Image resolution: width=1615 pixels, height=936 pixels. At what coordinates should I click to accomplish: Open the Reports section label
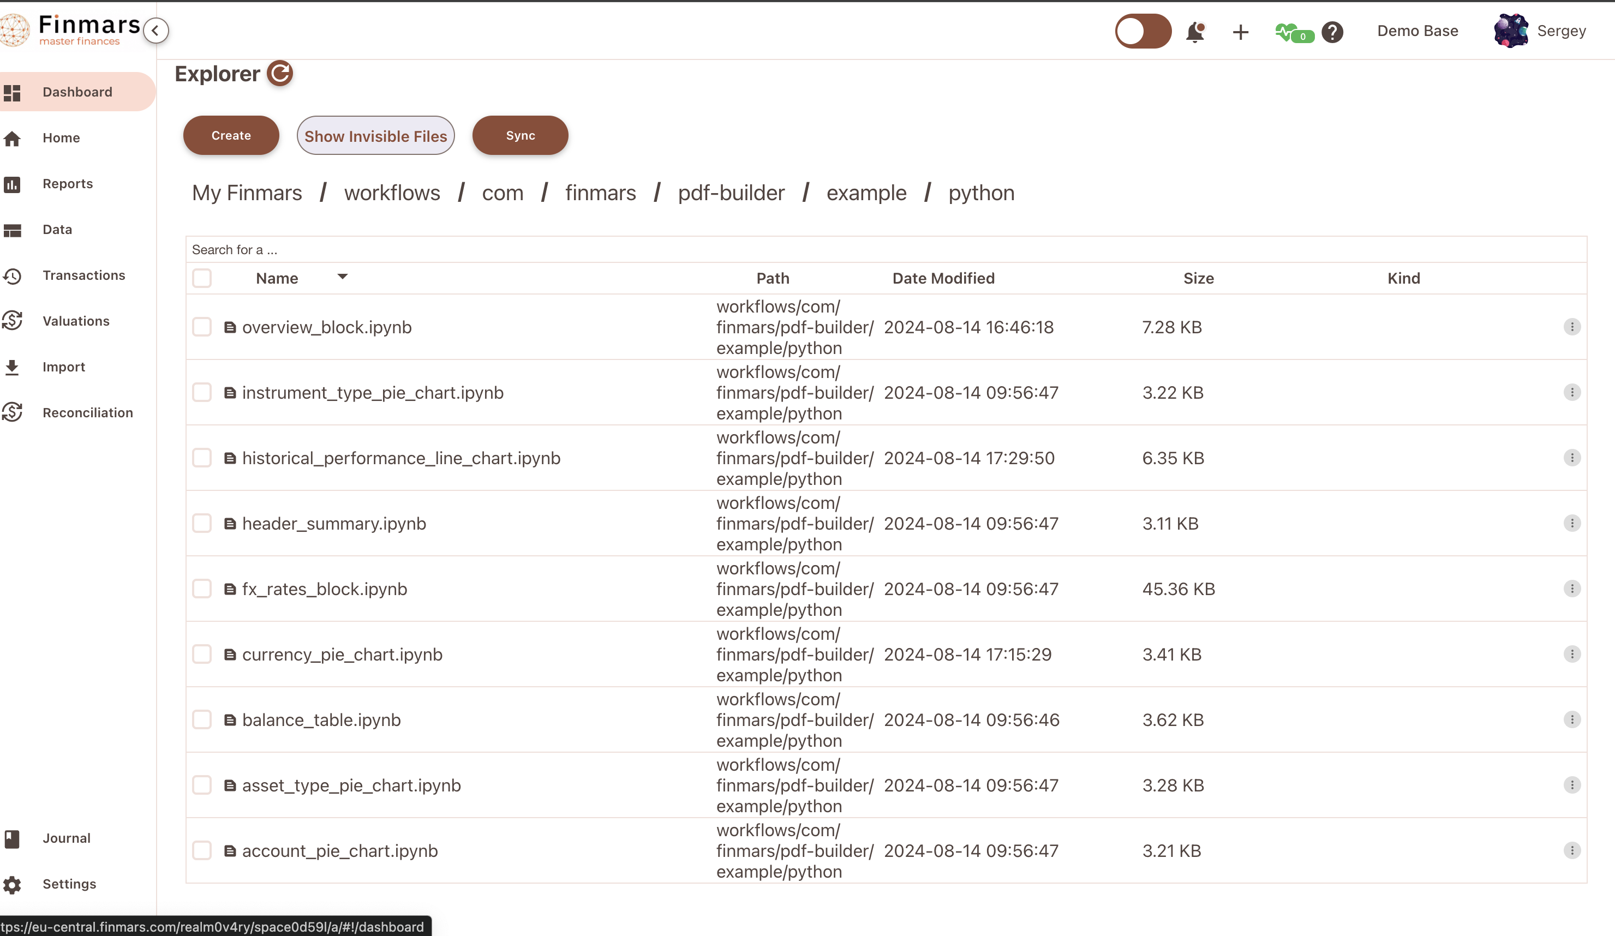(68, 184)
